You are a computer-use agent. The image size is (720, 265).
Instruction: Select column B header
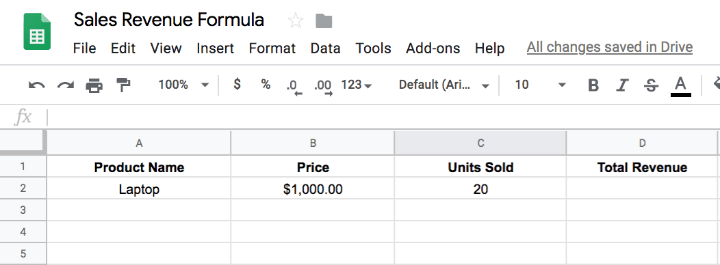click(313, 143)
